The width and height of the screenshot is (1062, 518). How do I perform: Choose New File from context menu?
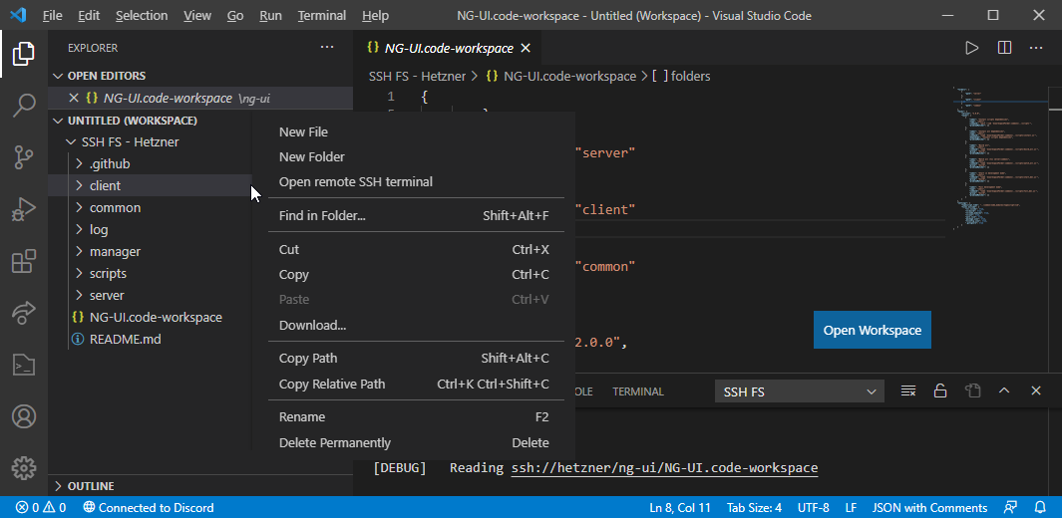(x=414, y=131)
